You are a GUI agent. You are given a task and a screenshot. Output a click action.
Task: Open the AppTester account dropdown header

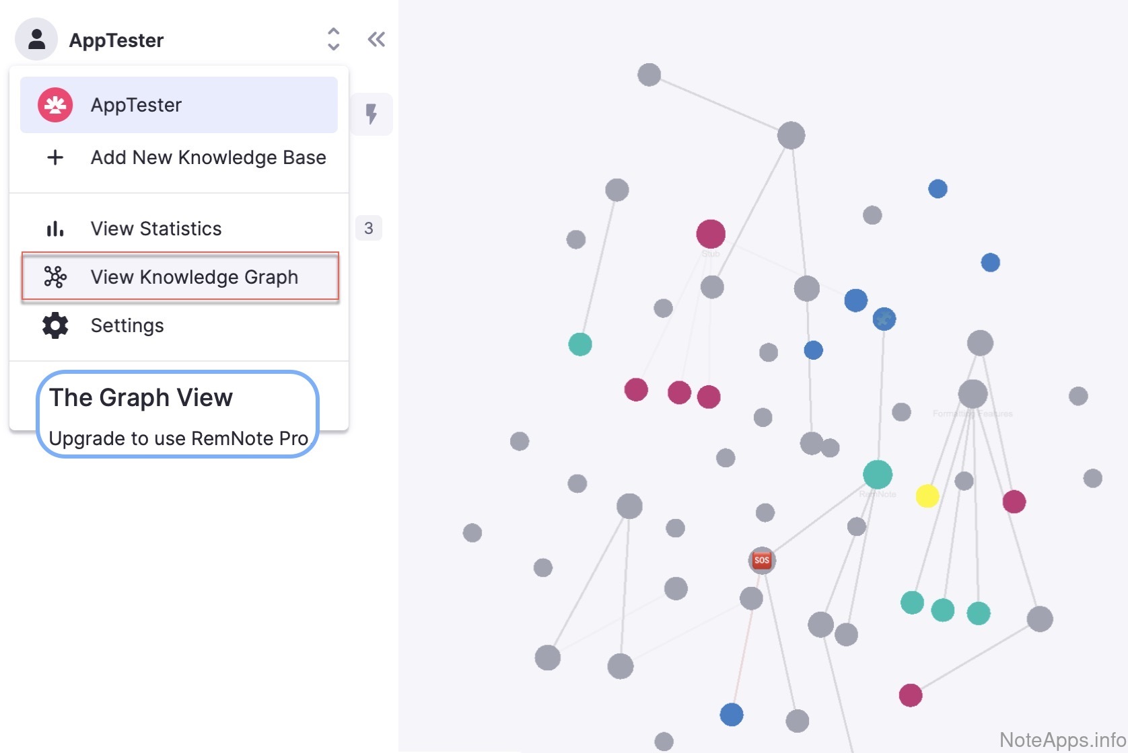(116, 40)
